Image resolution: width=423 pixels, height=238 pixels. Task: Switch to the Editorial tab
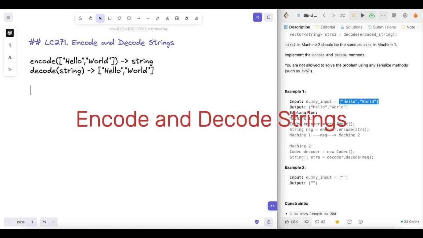[325, 27]
